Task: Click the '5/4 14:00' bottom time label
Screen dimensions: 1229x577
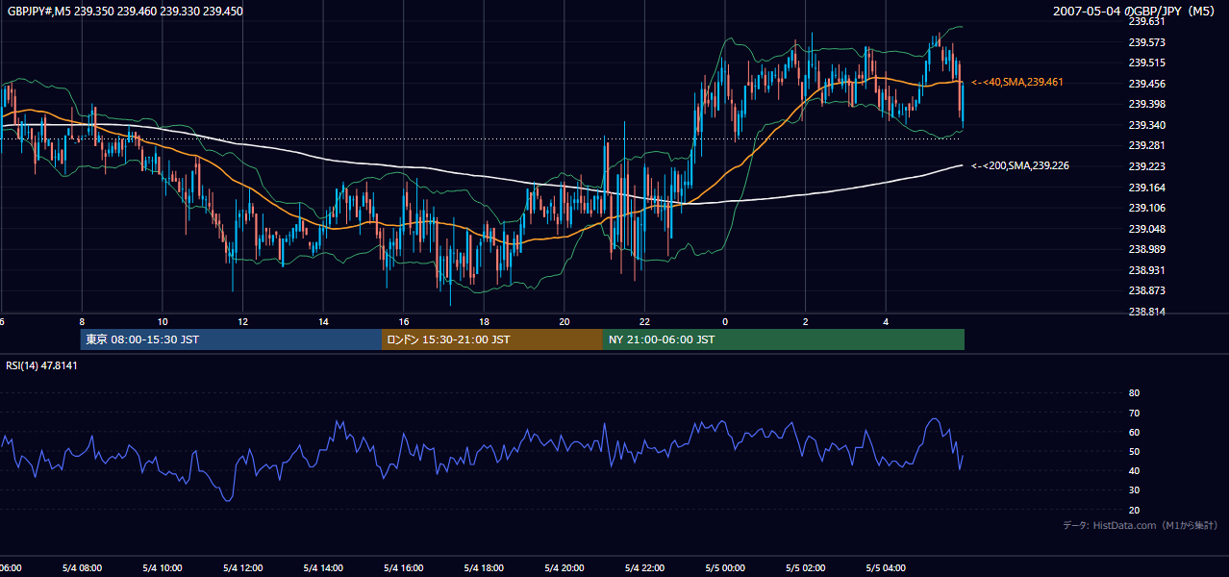Action: [324, 568]
